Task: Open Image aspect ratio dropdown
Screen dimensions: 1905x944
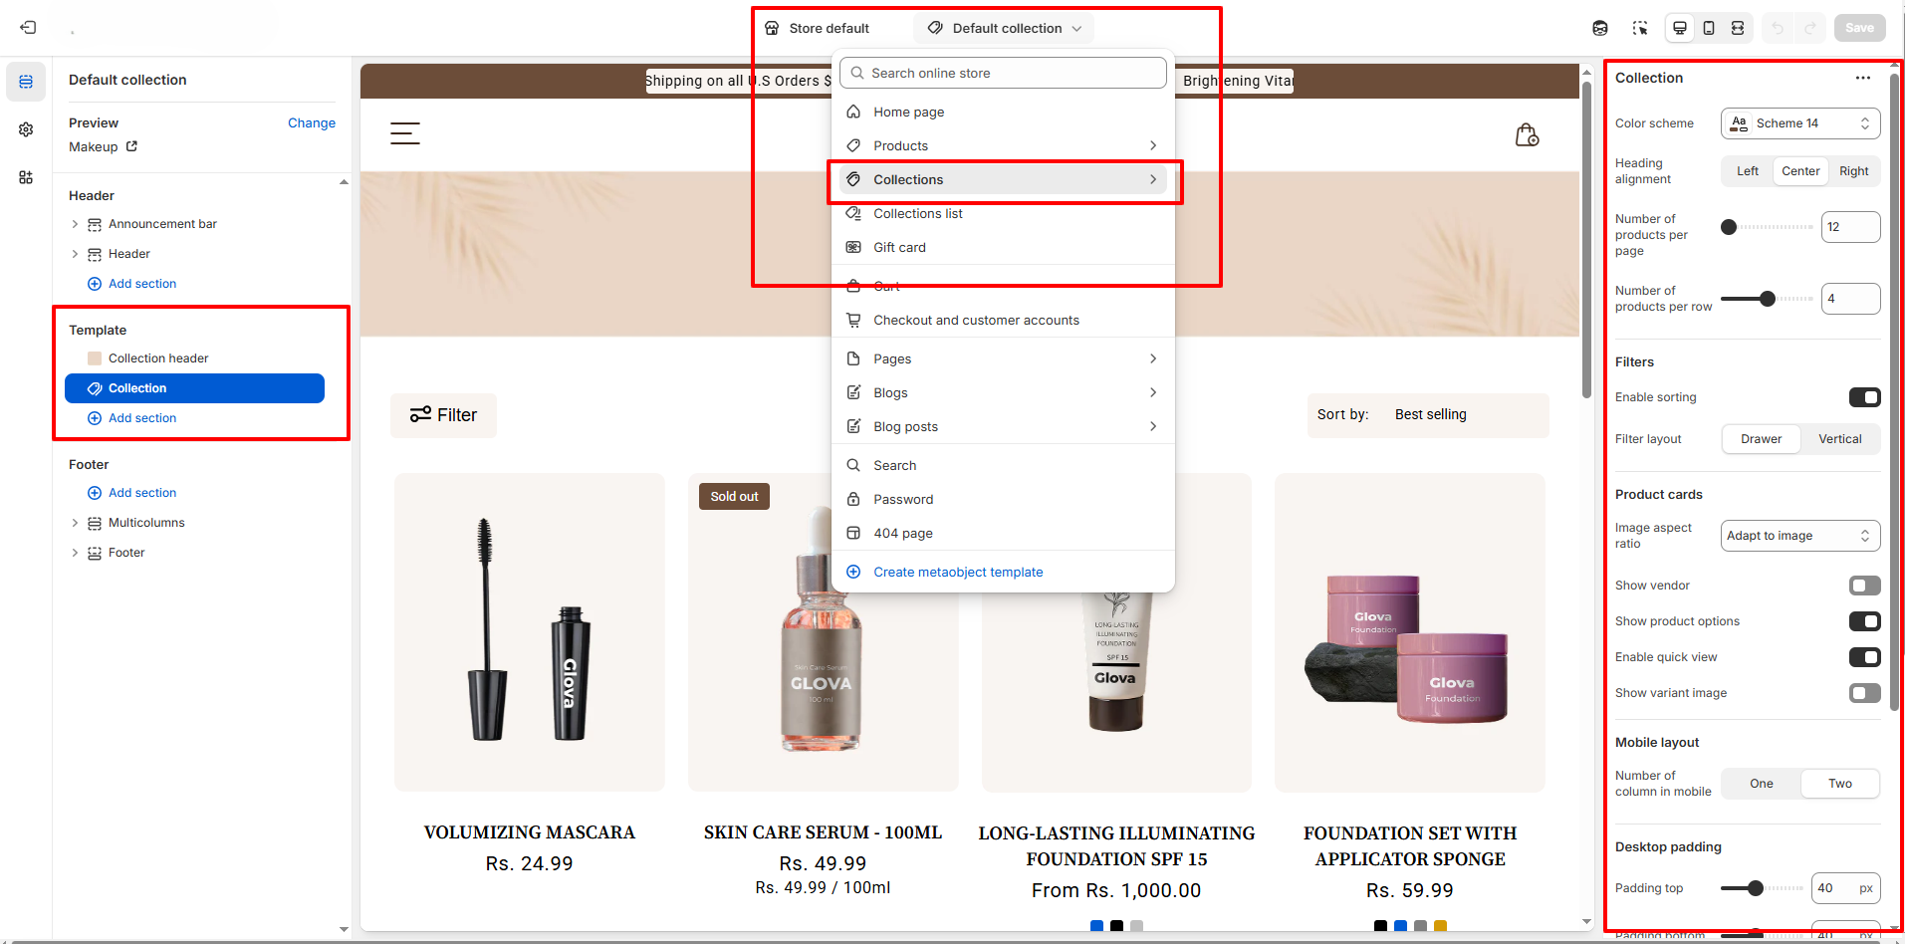Action: click(1799, 536)
